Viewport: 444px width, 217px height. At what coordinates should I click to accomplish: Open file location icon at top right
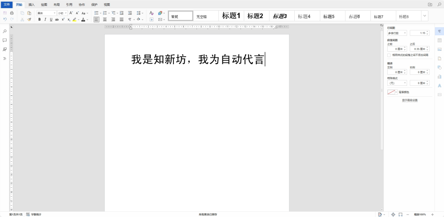pyautogui.click(x=430, y=5)
